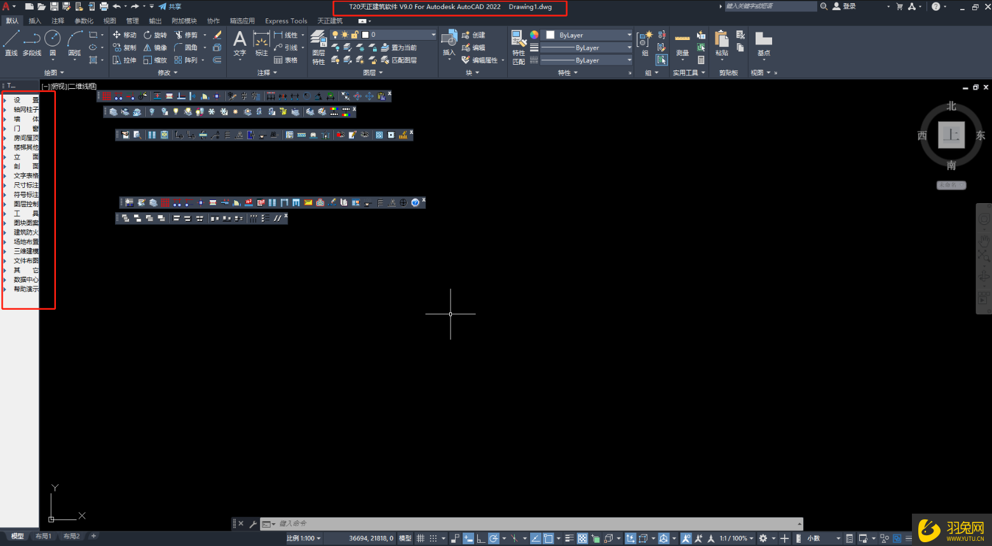Select the Copy (复制) tool in Modify panel
The height and width of the screenshot is (546, 992).
[x=125, y=47]
